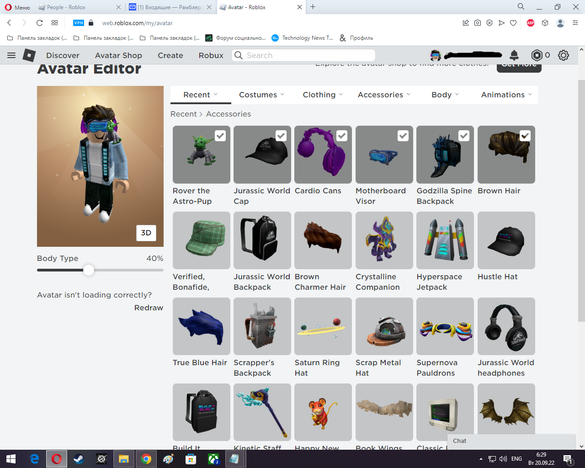Uncheck the Rover the Astro-Pup item checkbox
The width and height of the screenshot is (585, 468).
(x=220, y=136)
